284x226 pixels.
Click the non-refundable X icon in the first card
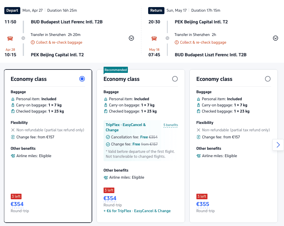13,130
